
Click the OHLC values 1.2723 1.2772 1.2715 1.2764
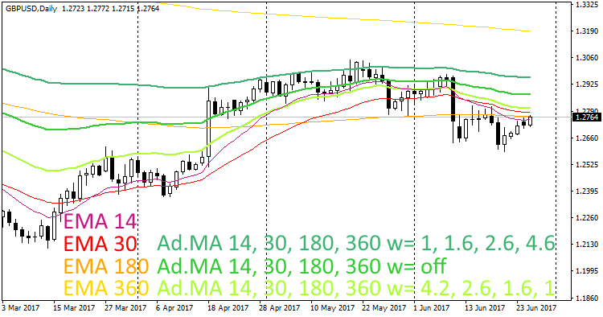tap(110, 9)
